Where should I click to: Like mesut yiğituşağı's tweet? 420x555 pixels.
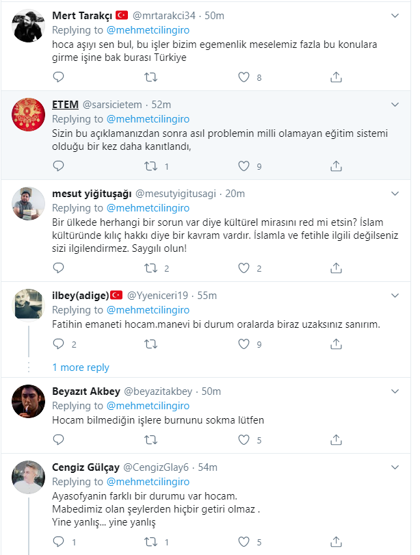point(244,268)
